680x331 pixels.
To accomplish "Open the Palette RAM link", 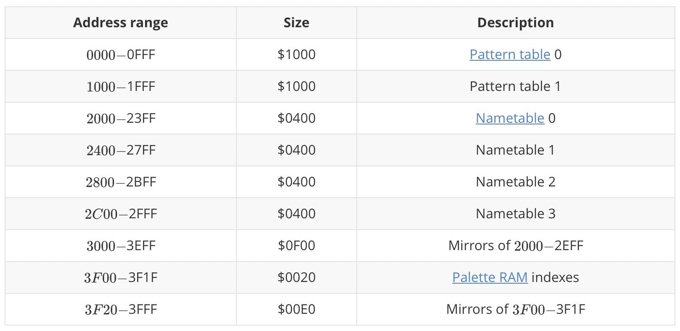I will pyautogui.click(x=490, y=277).
